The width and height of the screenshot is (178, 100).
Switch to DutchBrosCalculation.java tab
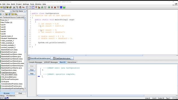pyautogui.click(x=39, y=58)
